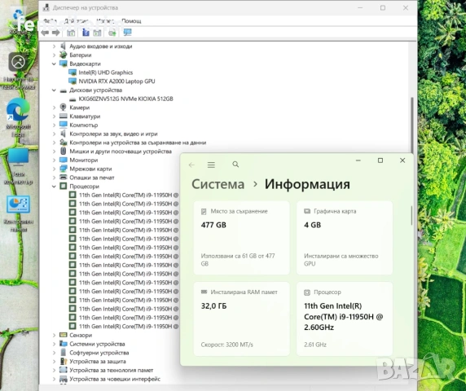Select Устройства за човешки интерфейс
Image resolution: width=466 pixels, height=391 pixels.
pos(115,379)
